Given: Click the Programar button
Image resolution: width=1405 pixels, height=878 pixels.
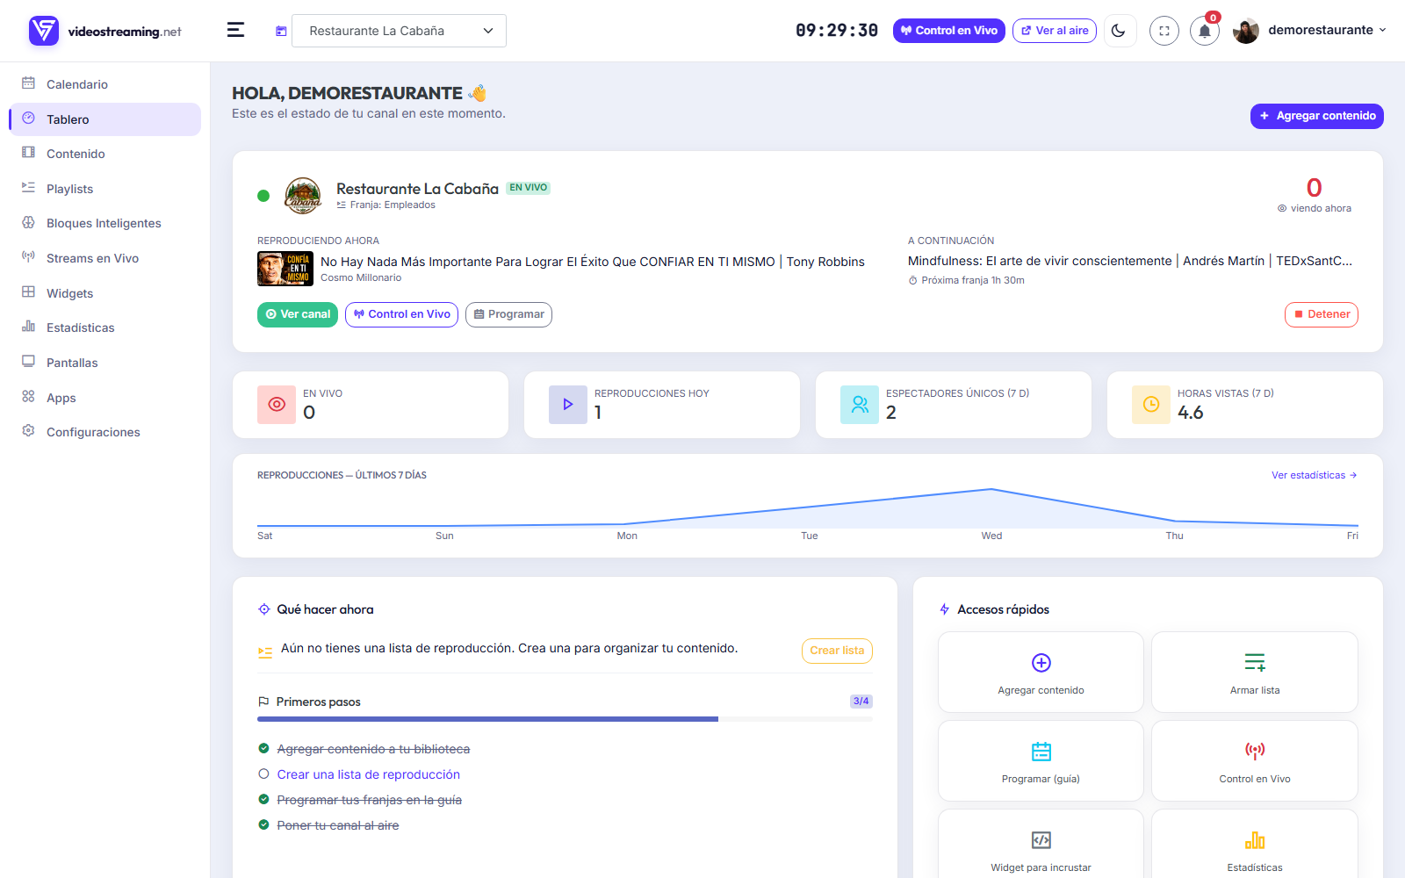Looking at the screenshot, I should pos(508,314).
